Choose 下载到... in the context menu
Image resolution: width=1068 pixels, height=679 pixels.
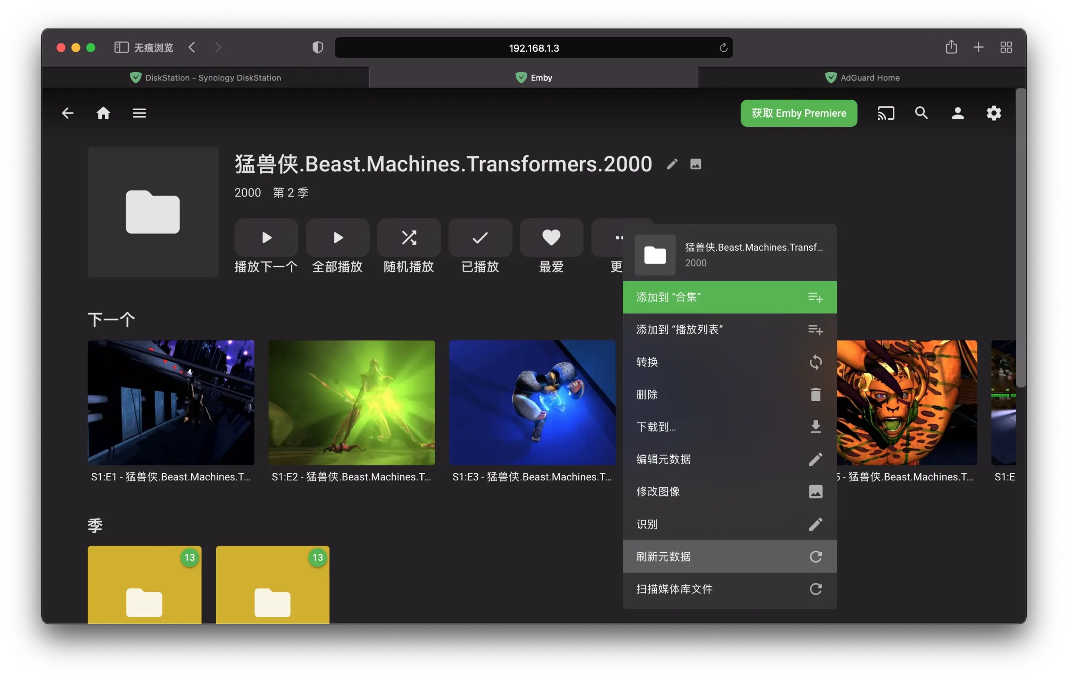coord(730,427)
